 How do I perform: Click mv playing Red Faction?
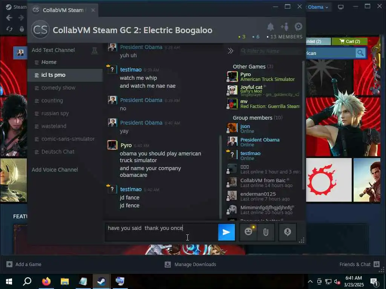(263, 104)
